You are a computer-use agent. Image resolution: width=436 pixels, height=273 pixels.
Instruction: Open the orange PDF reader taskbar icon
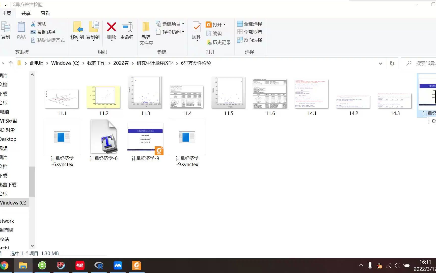[x=137, y=265]
